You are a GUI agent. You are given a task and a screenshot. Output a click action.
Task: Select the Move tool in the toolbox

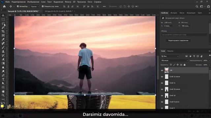tap(3, 15)
